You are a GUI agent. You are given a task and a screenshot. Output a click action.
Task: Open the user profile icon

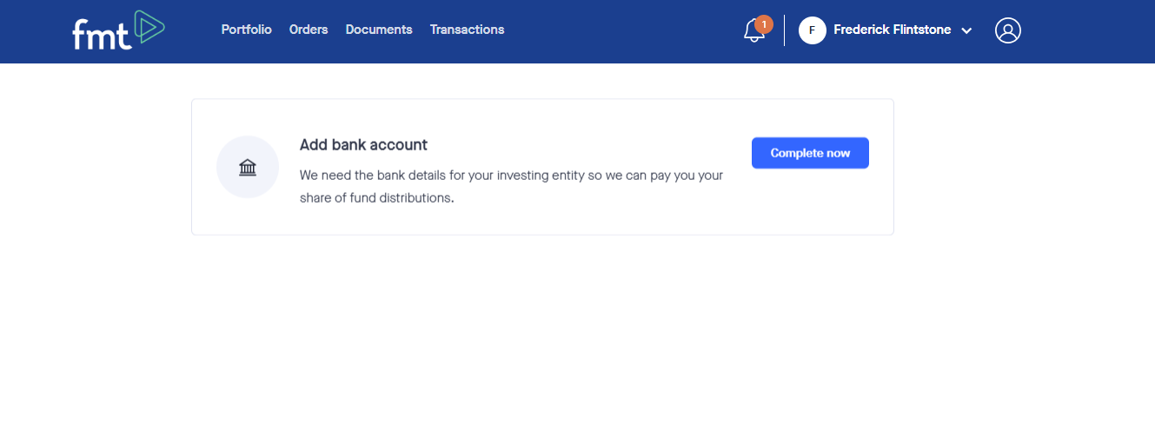click(x=1007, y=30)
